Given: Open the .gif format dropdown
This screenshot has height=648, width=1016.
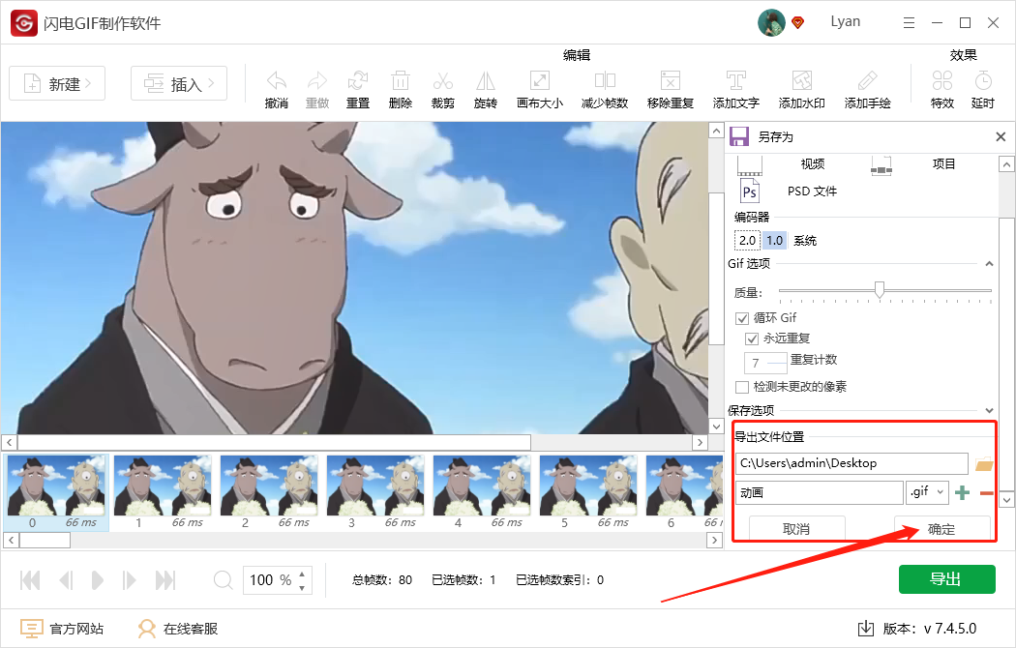Looking at the screenshot, I should [x=927, y=492].
